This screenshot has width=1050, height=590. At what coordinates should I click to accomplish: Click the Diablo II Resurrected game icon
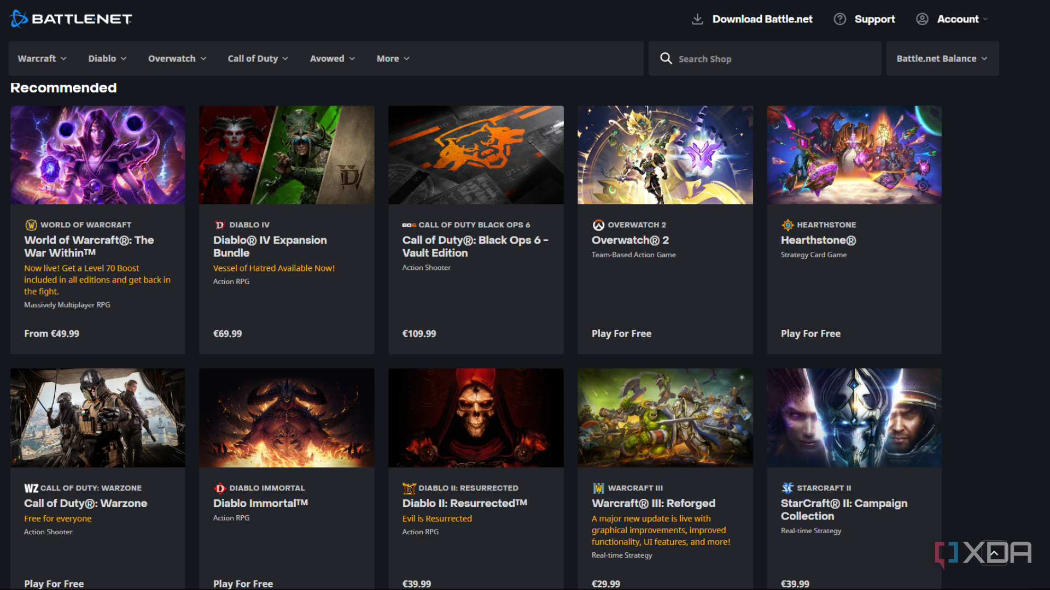point(409,488)
